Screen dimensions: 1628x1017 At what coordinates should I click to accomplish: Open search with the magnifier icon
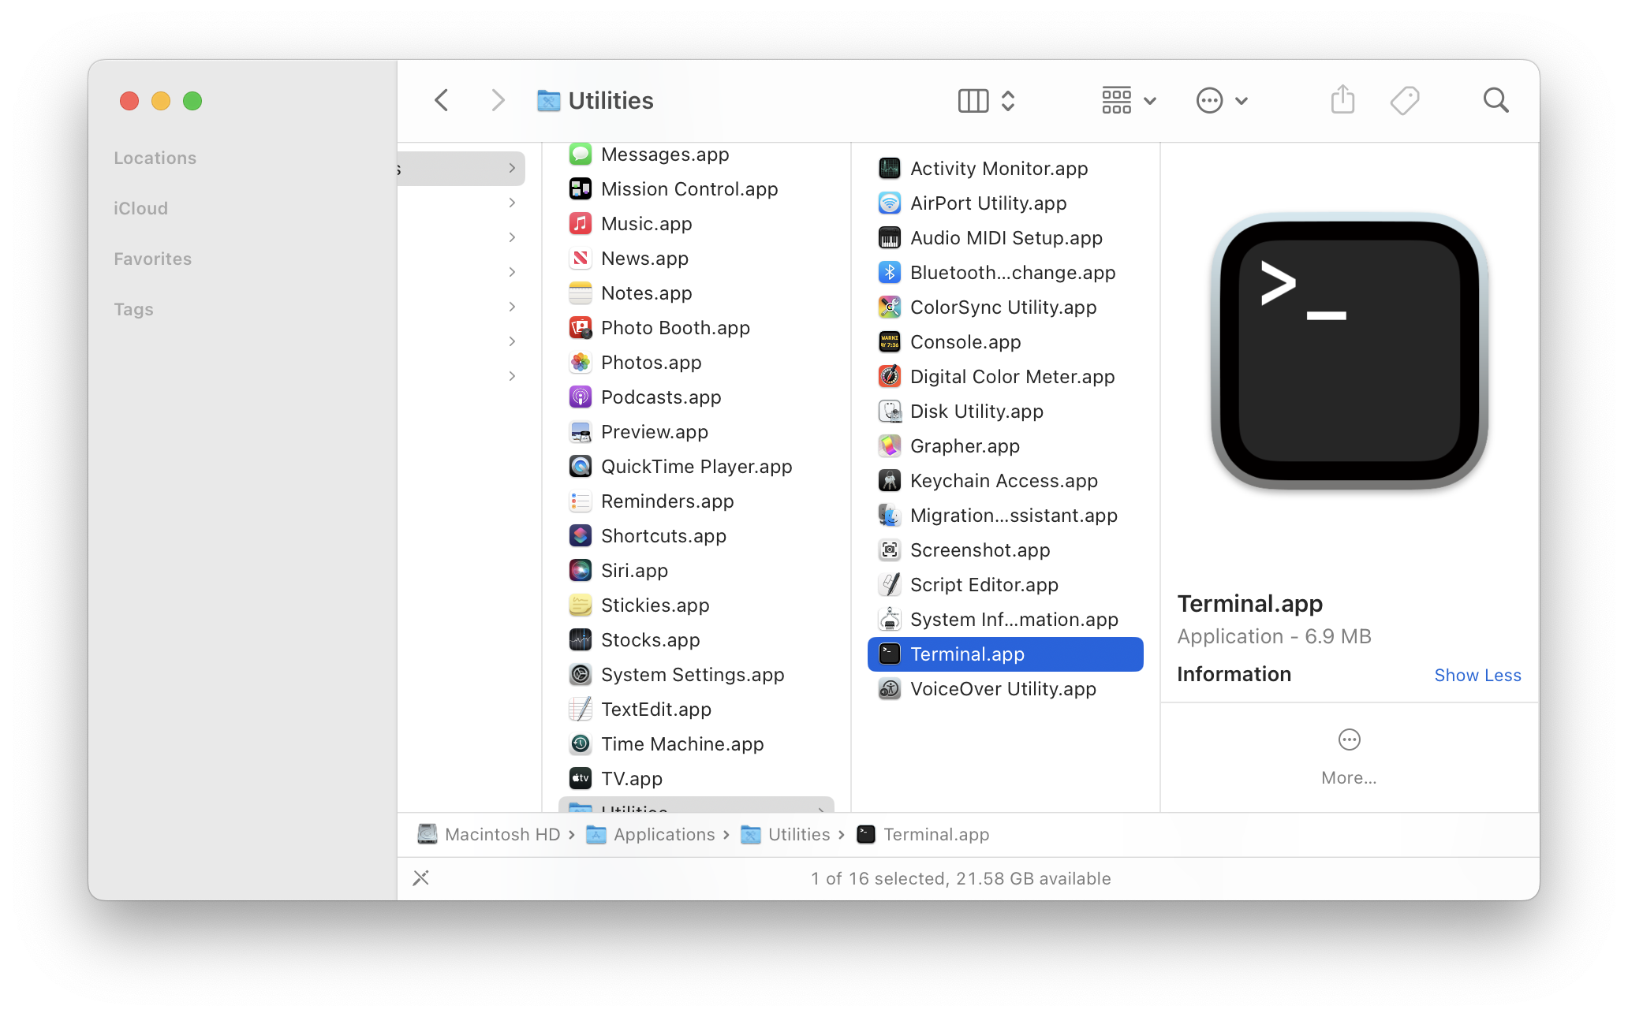click(x=1495, y=101)
